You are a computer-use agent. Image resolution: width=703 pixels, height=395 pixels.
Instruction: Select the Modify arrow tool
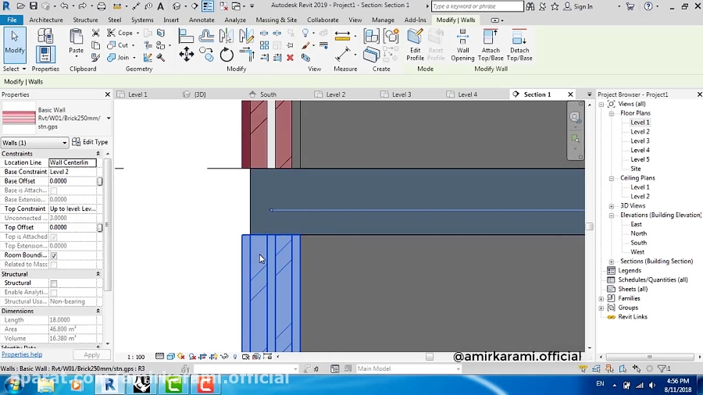(x=14, y=44)
